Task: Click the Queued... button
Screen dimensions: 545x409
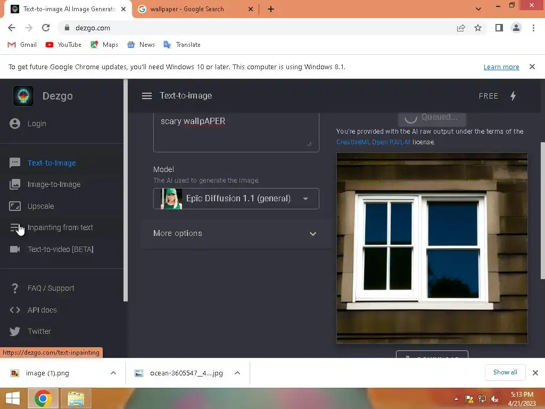Action: tap(432, 118)
